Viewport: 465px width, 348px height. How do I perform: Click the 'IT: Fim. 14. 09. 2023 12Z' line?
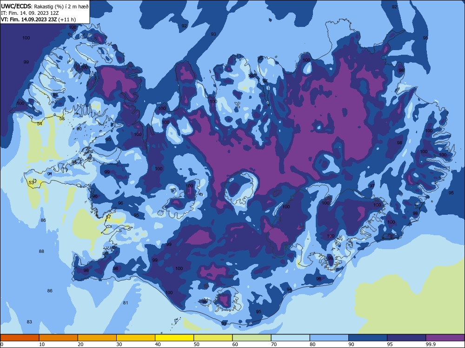coord(30,13)
